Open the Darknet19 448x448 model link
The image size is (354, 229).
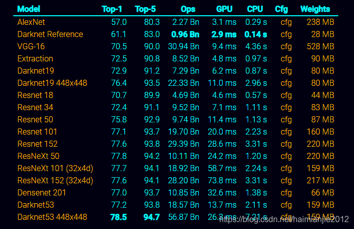pos(52,83)
